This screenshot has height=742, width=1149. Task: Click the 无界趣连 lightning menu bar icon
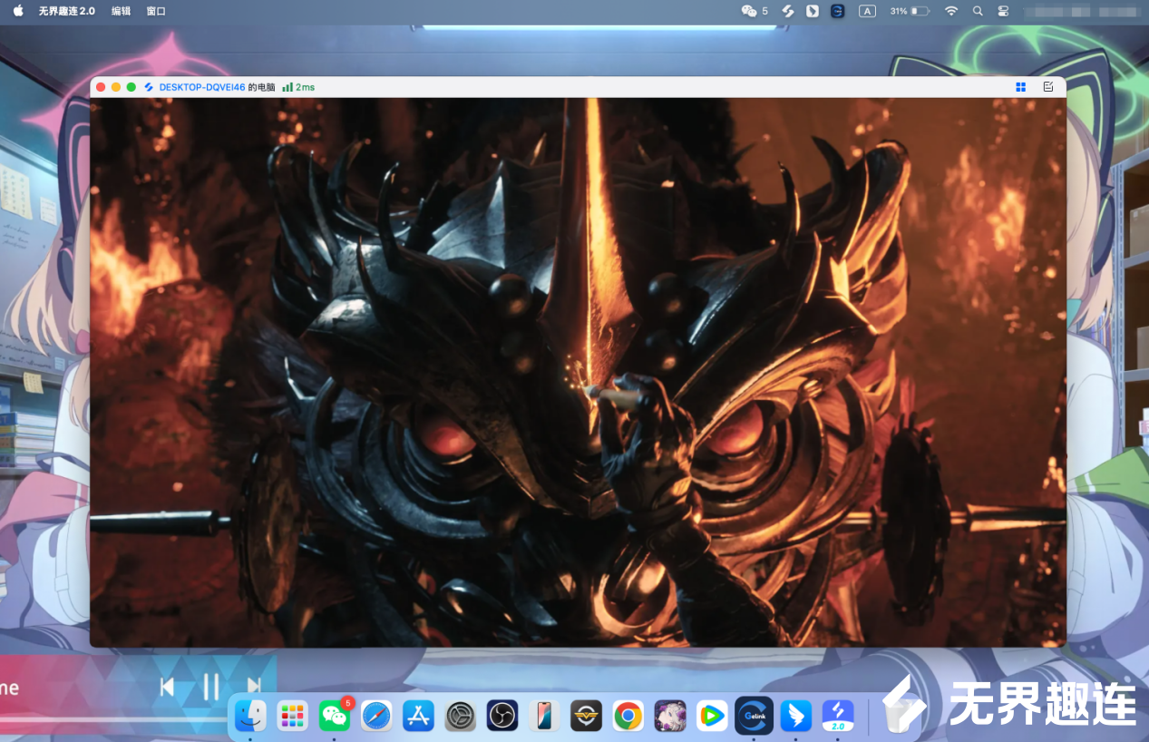point(788,11)
